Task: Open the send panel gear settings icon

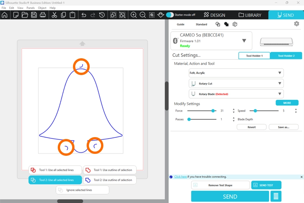Action: (296, 24)
